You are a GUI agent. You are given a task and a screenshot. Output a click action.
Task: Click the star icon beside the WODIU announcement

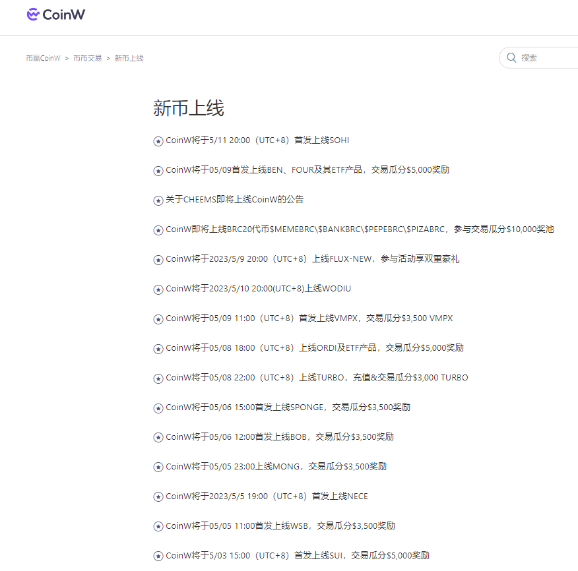click(158, 289)
